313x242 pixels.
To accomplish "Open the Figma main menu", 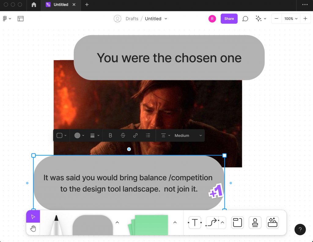I will [x=7, y=19].
